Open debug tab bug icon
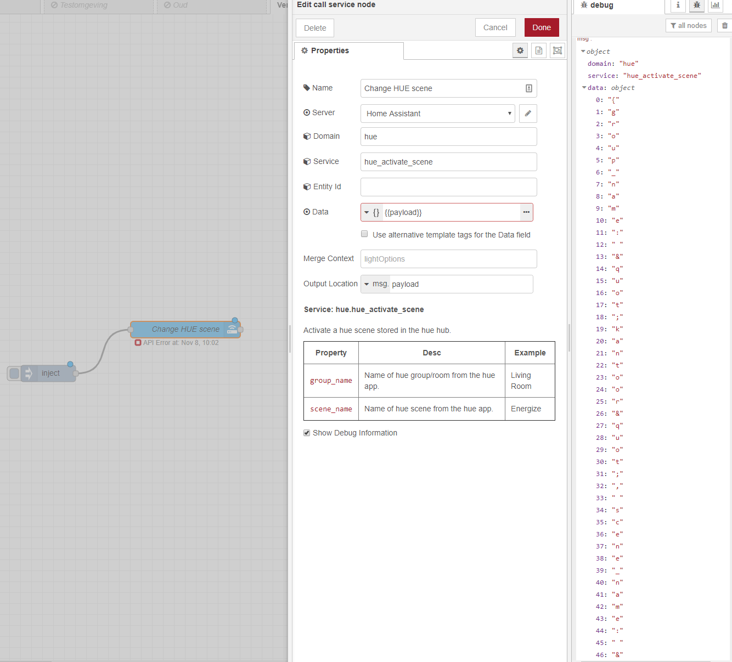 tap(697, 5)
